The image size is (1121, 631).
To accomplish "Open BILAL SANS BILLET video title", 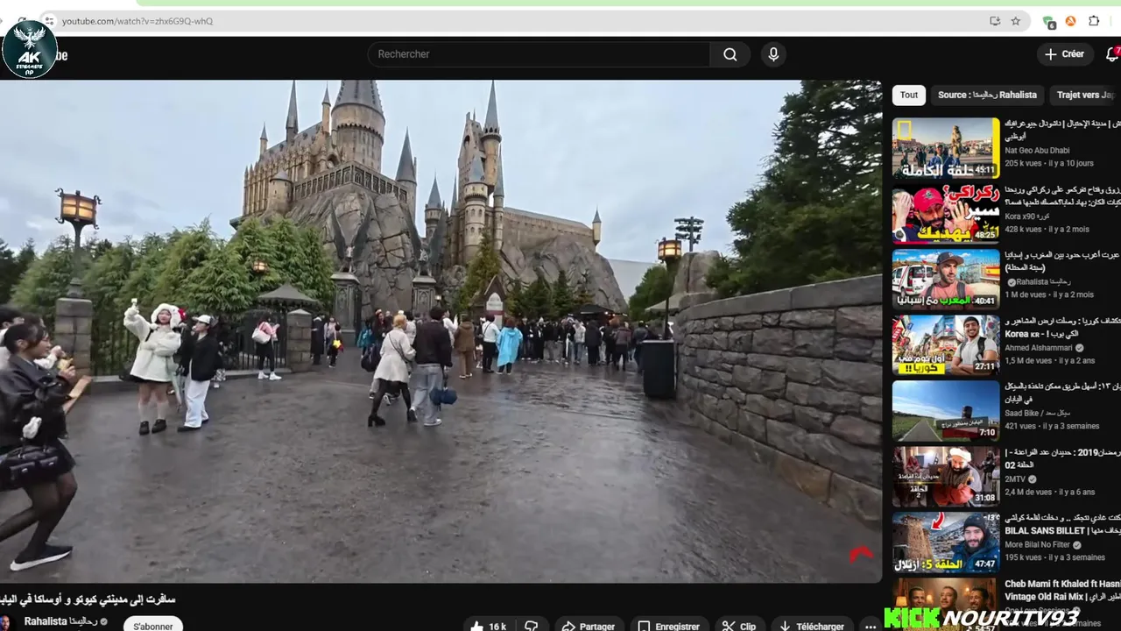I will 1062,524.
